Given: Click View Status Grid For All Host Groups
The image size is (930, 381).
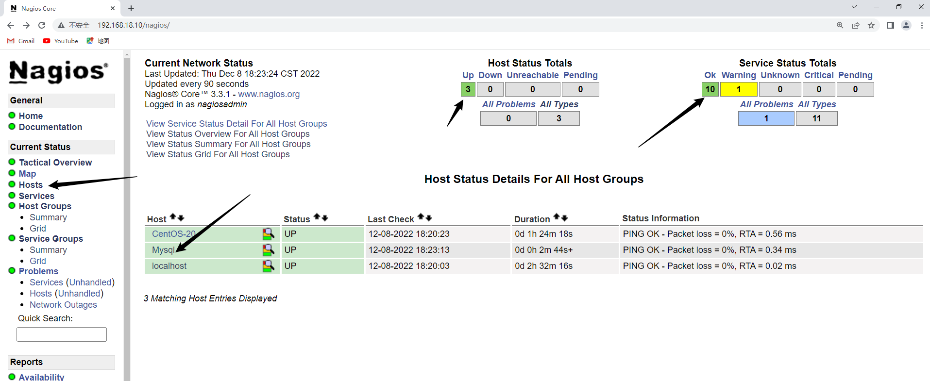Looking at the screenshot, I should point(218,154).
